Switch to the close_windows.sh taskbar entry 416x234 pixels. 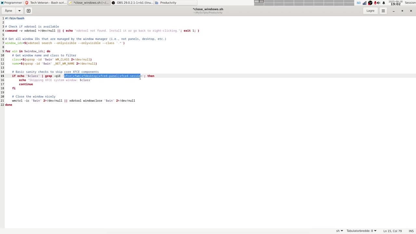click(89, 3)
